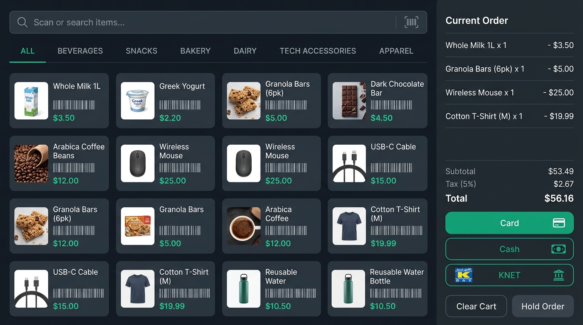Viewport: 583px width, 325px height.
Task: Click the Hold Order button
Action: (543, 306)
